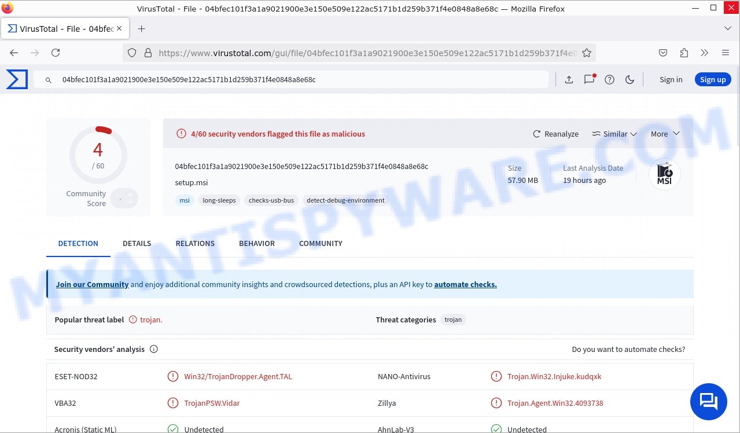The height and width of the screenshot is (433, 740).
Task: Click Join our Community link
Action: pyautogui.click(x=92, y=284)
